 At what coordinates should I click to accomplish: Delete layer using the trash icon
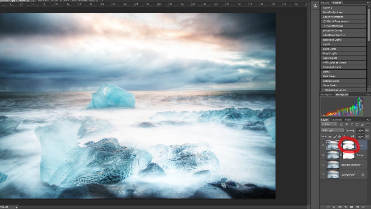(x=364, y=207)
